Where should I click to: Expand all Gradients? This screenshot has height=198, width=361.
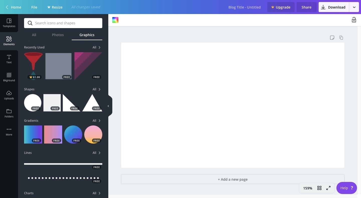(x=97, y=120)
